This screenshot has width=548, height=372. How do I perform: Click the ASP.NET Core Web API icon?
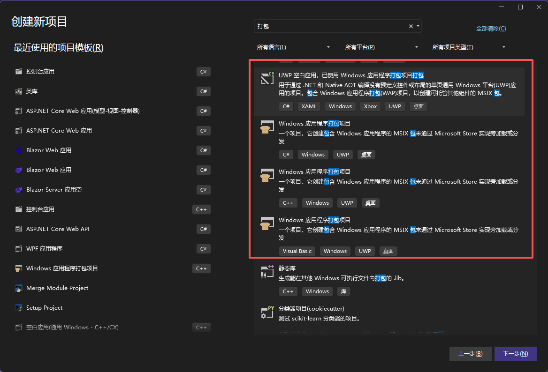click(18, 229)
